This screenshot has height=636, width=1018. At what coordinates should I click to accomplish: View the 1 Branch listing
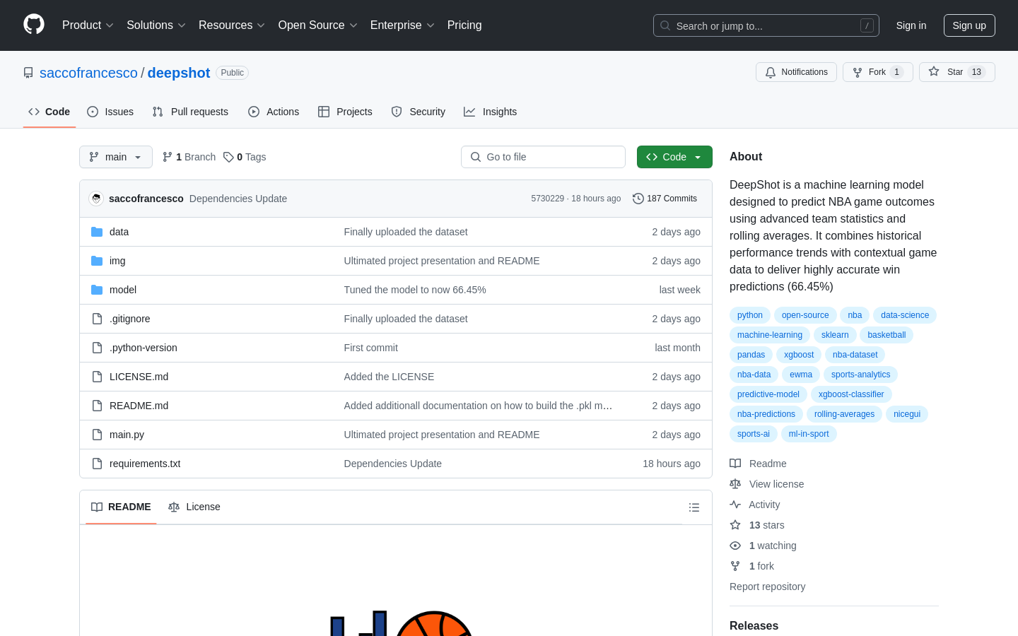pos(189,157)
